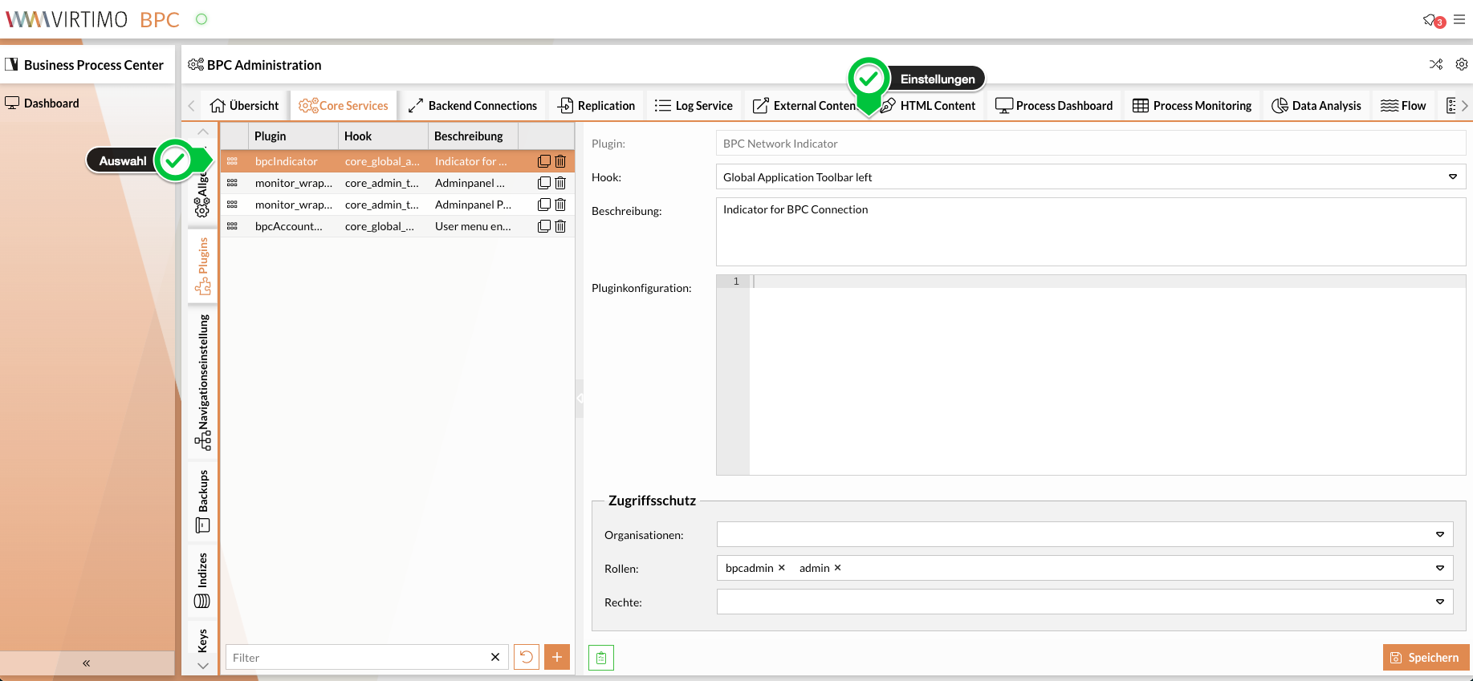1473x681 pixels.
Task: Switch to the Übersicht tab
Action: [x=244, y=105]
